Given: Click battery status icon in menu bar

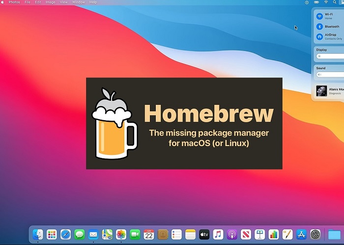Looking at the screenshot, I should click(x=316, y=2).
